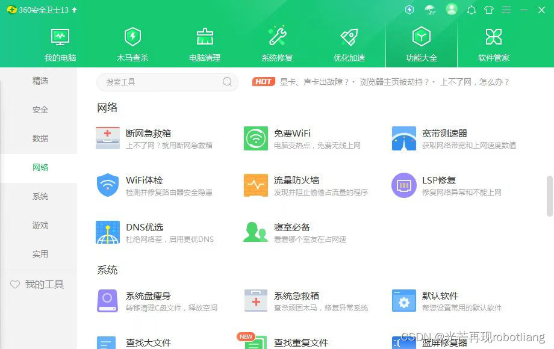
Task: Open the main menu hamburger icon
Action: click(x=506, y=10)
